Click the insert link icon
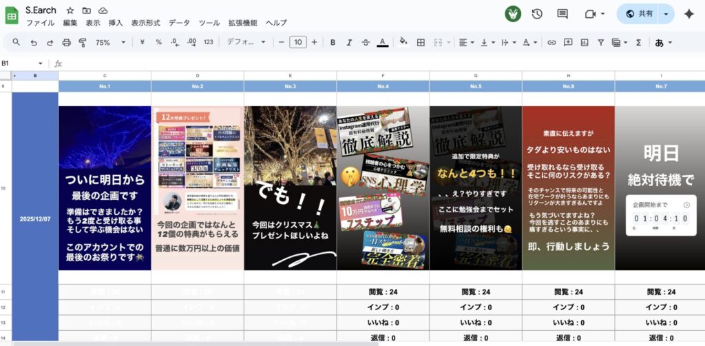The height and width of the screenshot is (346, 705). click(x=551, y=42)
